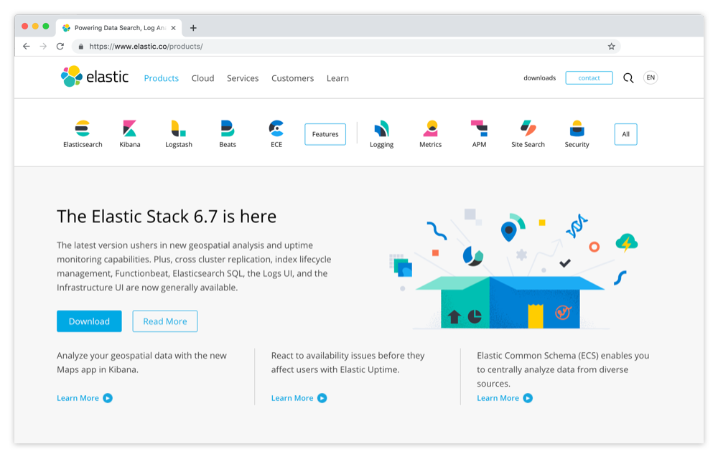Open the Elasticsearch product icon
This screenshot has height=459, width=718.
83,128
